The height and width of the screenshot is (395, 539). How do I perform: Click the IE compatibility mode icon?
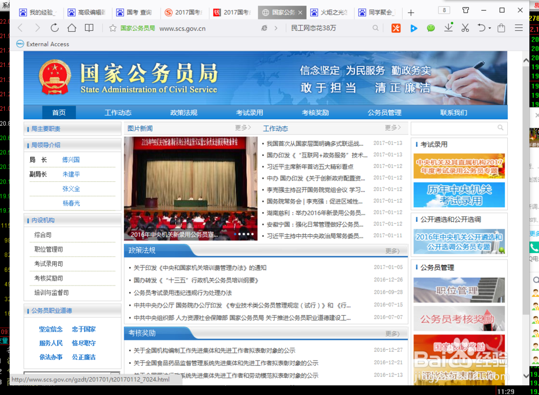click(x=264, y=28)
